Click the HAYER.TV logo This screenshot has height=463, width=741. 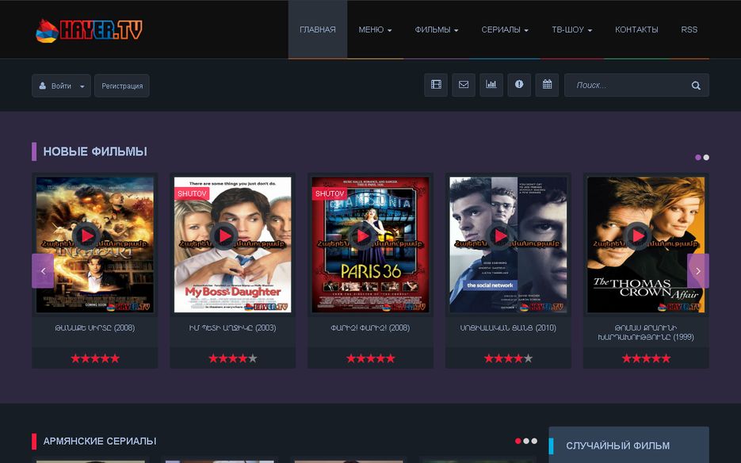(x=89, y=30)
